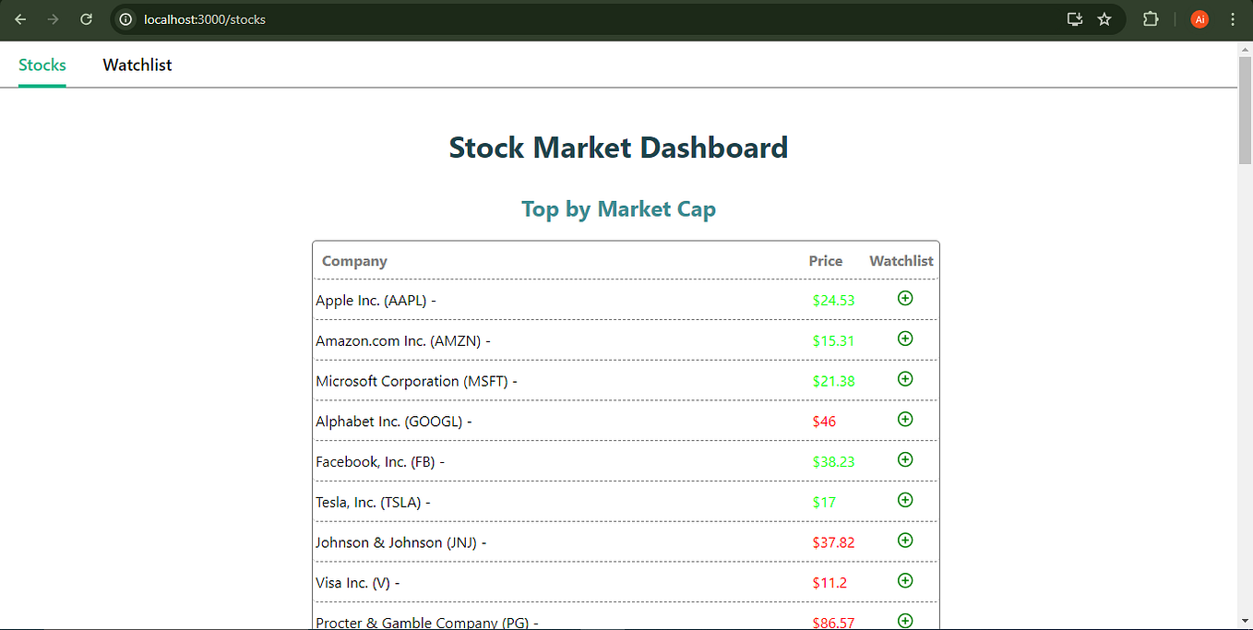Add Facebook, Inc. (FB) to watchlist

click(905, 459)
